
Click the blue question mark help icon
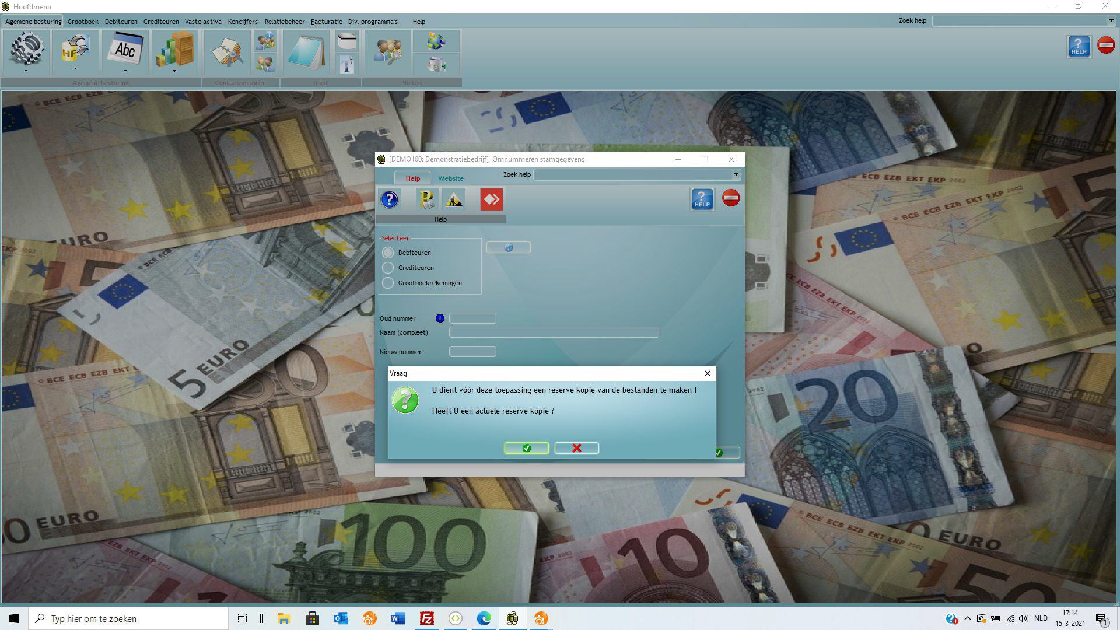tap(390, 199)
